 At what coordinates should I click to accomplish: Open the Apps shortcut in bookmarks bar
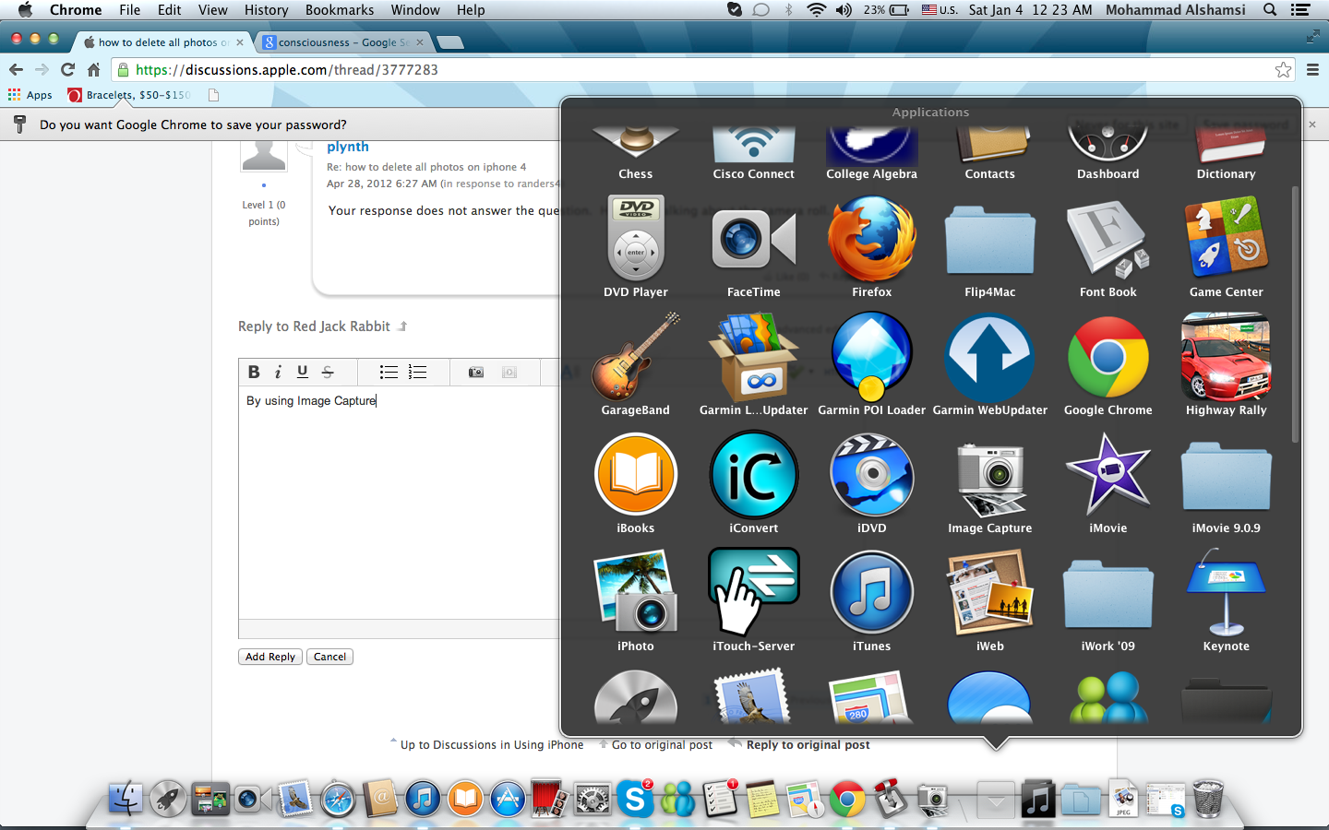[30, 95]
